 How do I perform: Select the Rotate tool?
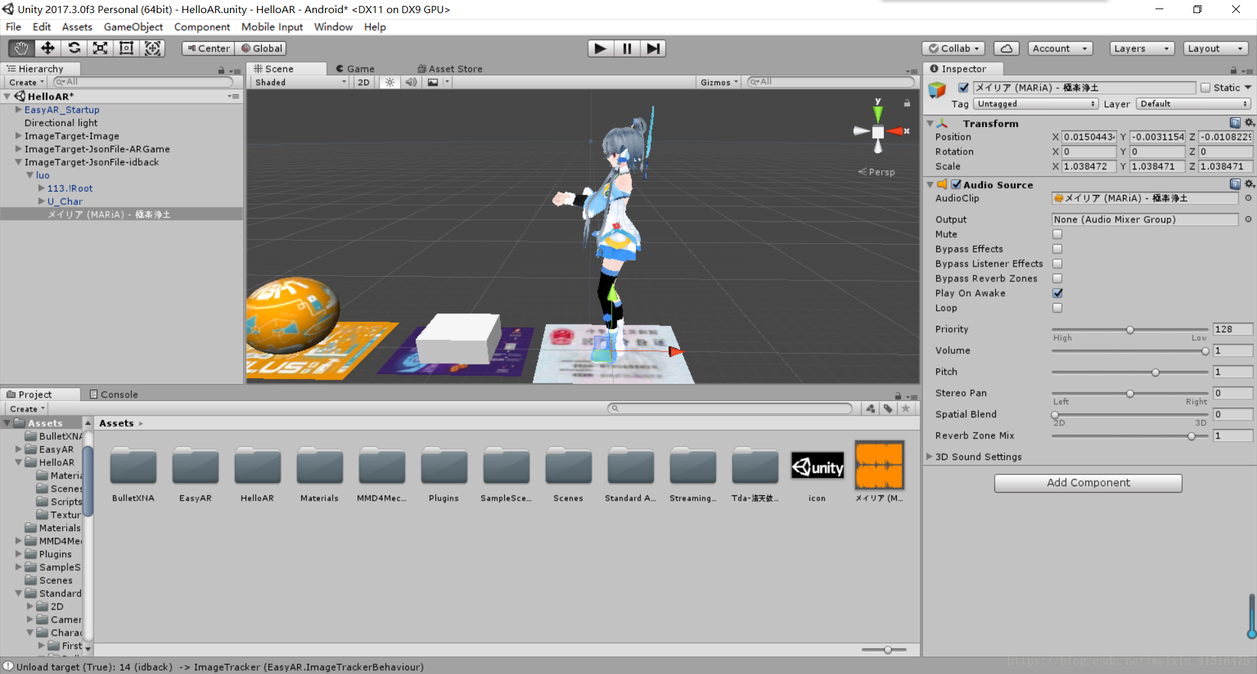[x=74, y=48]
